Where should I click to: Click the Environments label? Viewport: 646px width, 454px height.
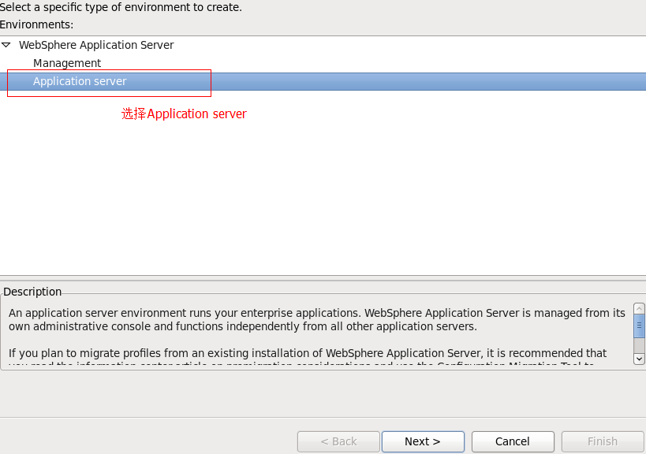pyautogui.click(x=36, y=24)
